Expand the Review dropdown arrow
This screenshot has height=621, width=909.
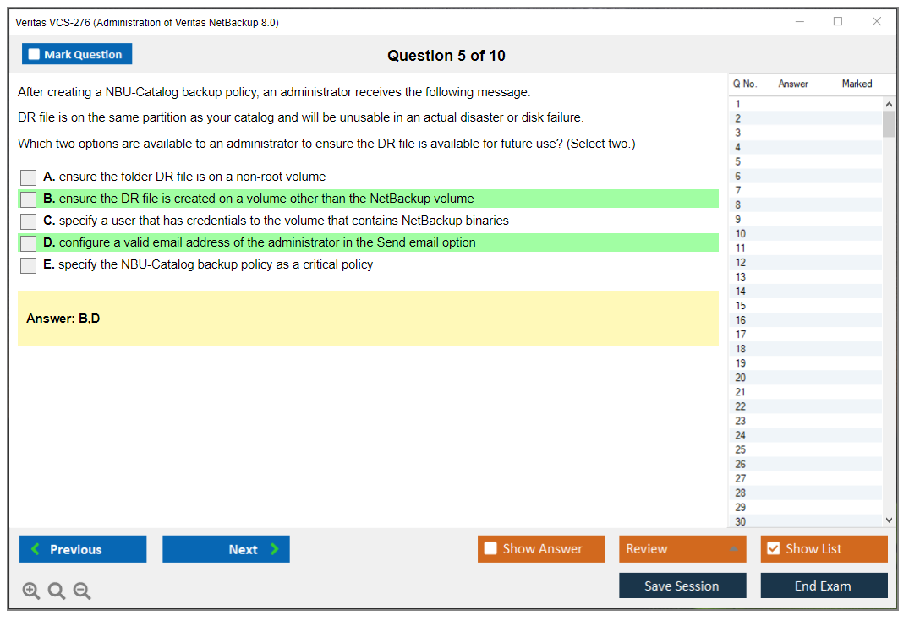733,549
